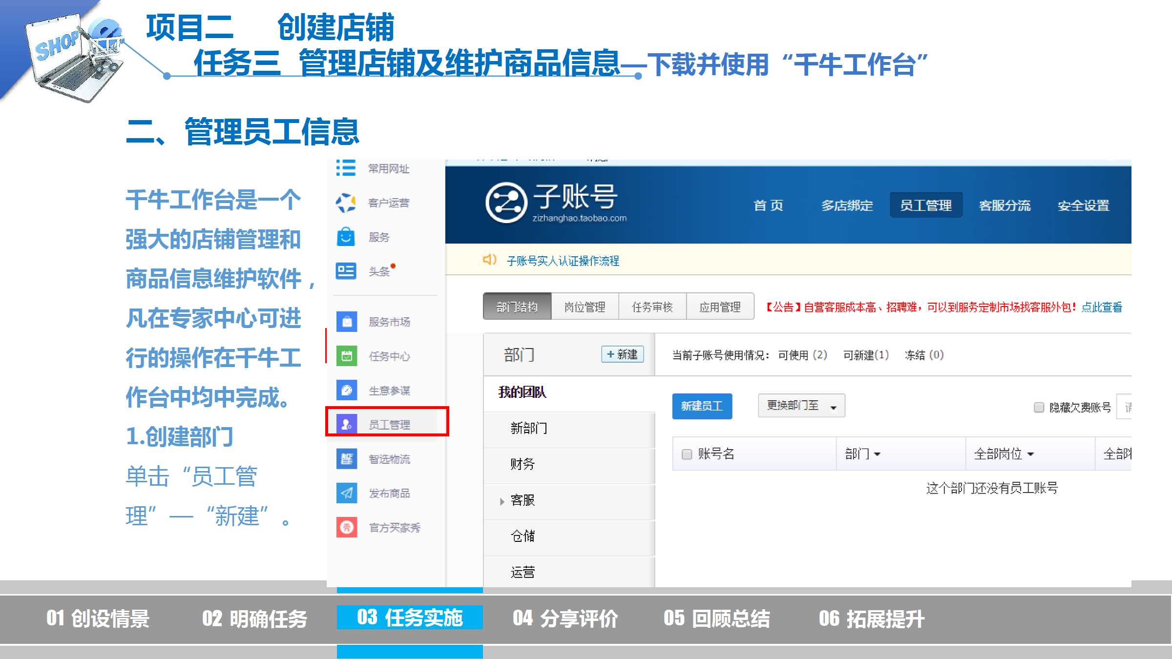1172x659 pixels.
Task: Open the 更换部门至 dropdown
Action: (801, 406)
